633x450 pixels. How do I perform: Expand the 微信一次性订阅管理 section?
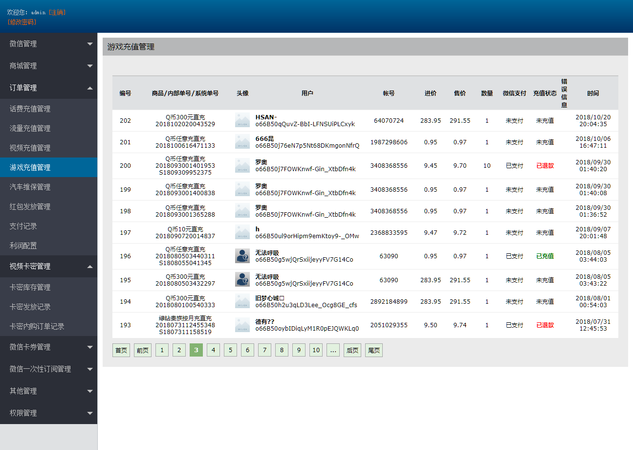point(48,369)
